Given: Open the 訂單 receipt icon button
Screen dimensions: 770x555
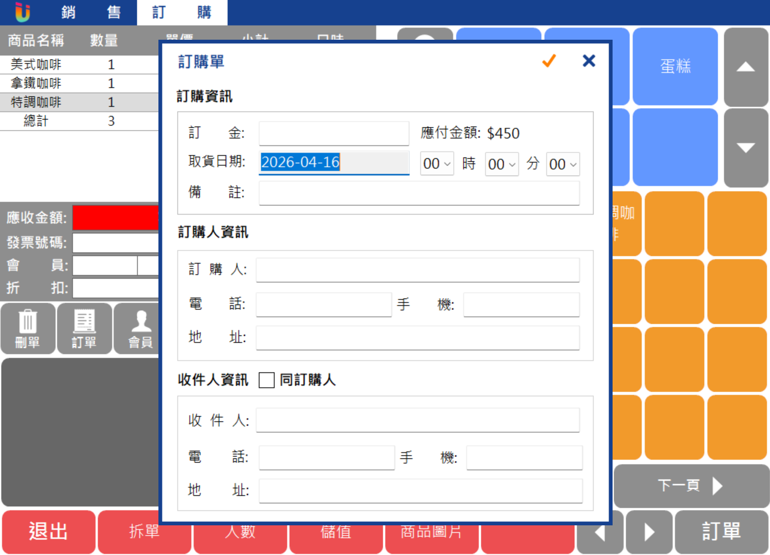Looking at the screenshot, I should click(x=84, y=329).
